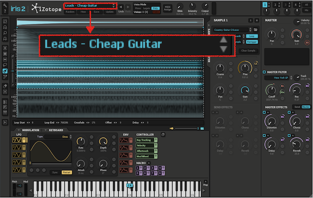The height and width of the screenshot is (198, 313).
Task: Click the Save preset button
Action: (96, 12)
